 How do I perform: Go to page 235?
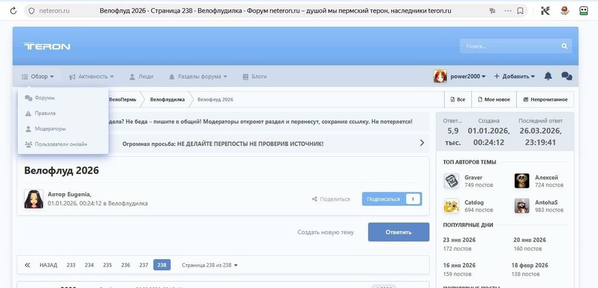point(108,265)
